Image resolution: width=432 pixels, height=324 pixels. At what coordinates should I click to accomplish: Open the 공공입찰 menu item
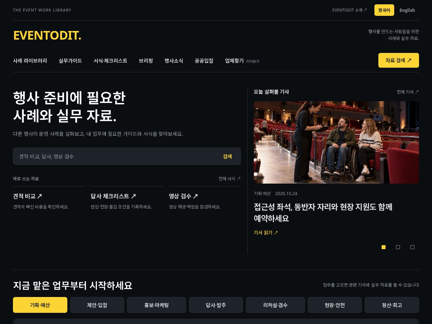204,61
